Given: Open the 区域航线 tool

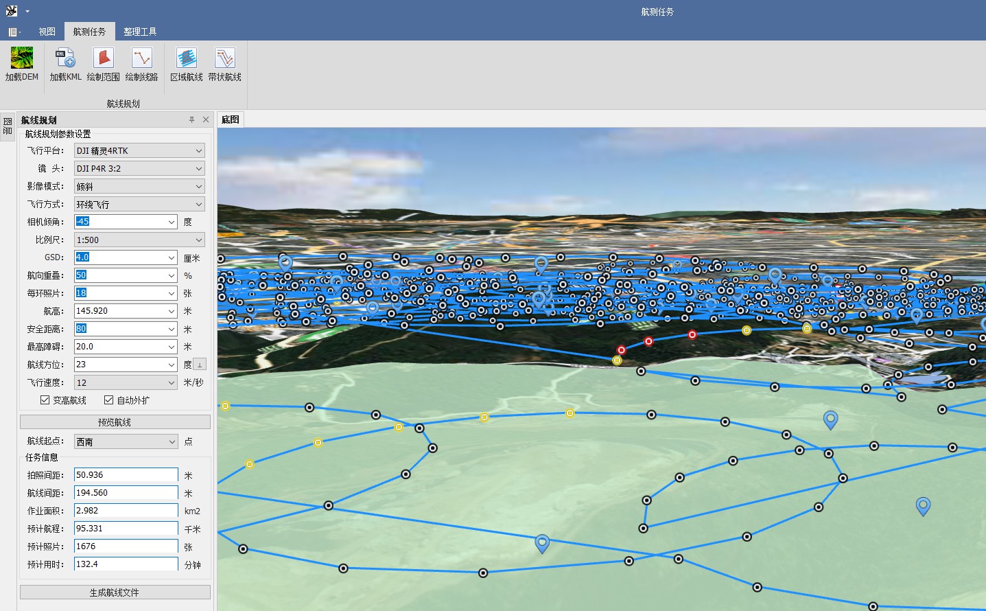Looking at the screenshot, I should point(187,65).
